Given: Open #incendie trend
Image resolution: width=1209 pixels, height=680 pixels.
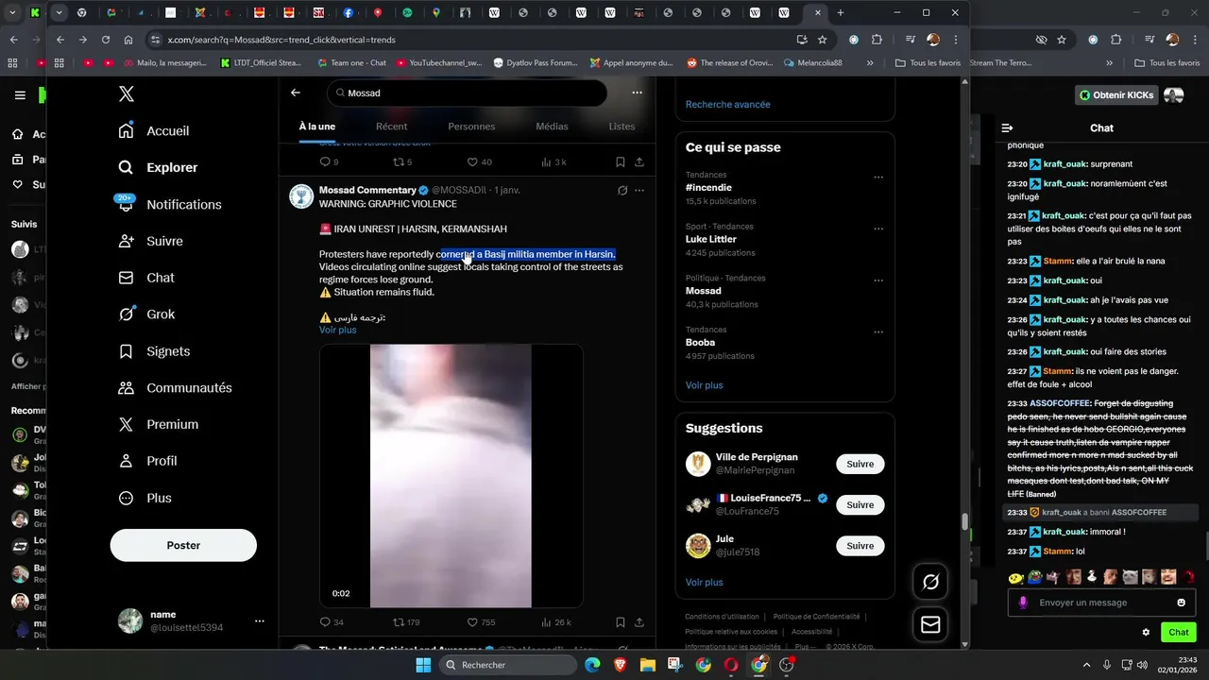Looking at the screenshot, I should coord(708,188).
